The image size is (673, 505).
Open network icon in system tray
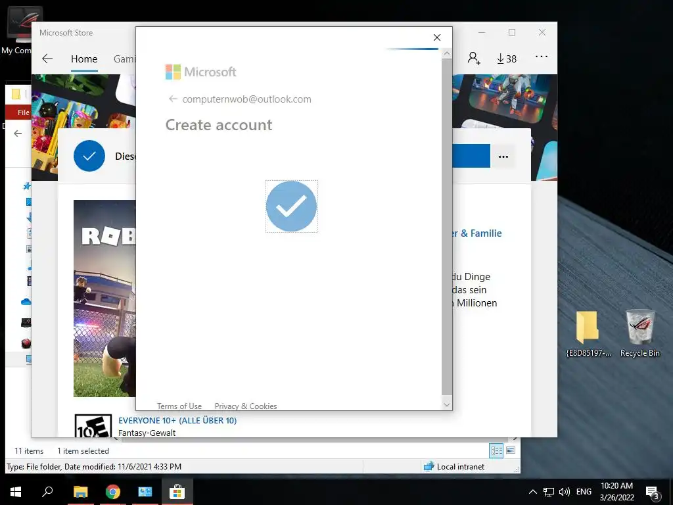point(549,492)
